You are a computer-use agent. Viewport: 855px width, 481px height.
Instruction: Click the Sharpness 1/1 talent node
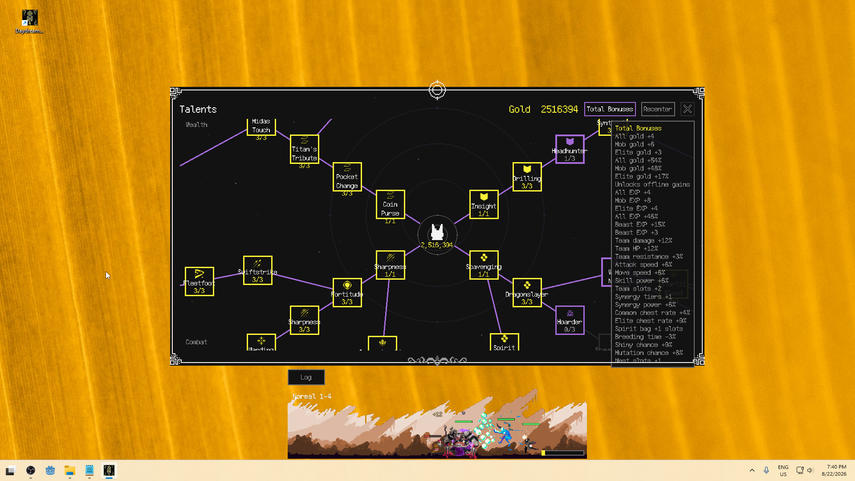point(390,265)
